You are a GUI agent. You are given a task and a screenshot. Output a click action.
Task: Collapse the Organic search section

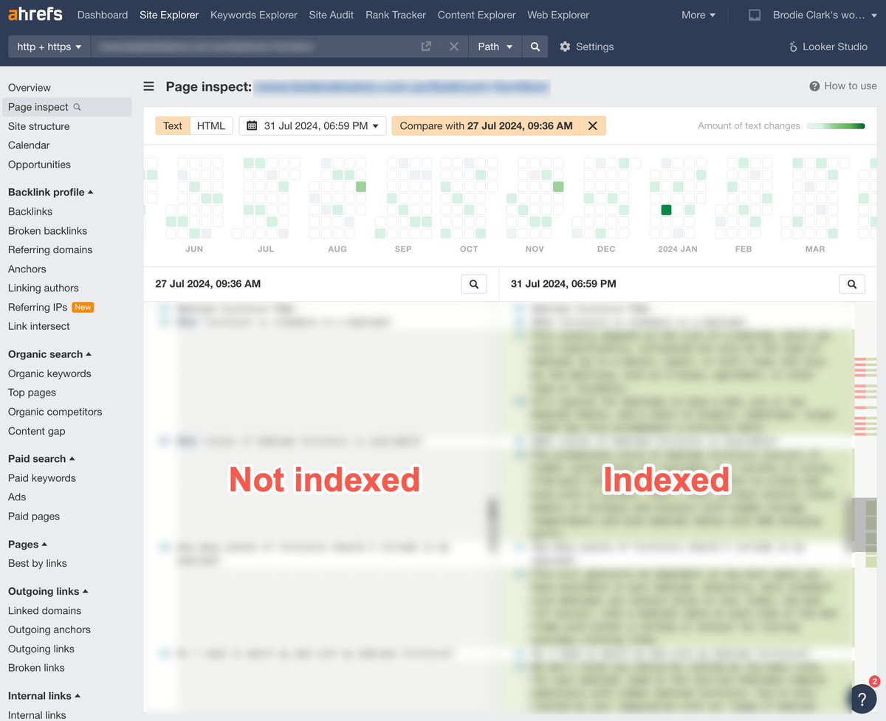pyautogui.click(x=50, y=354)
